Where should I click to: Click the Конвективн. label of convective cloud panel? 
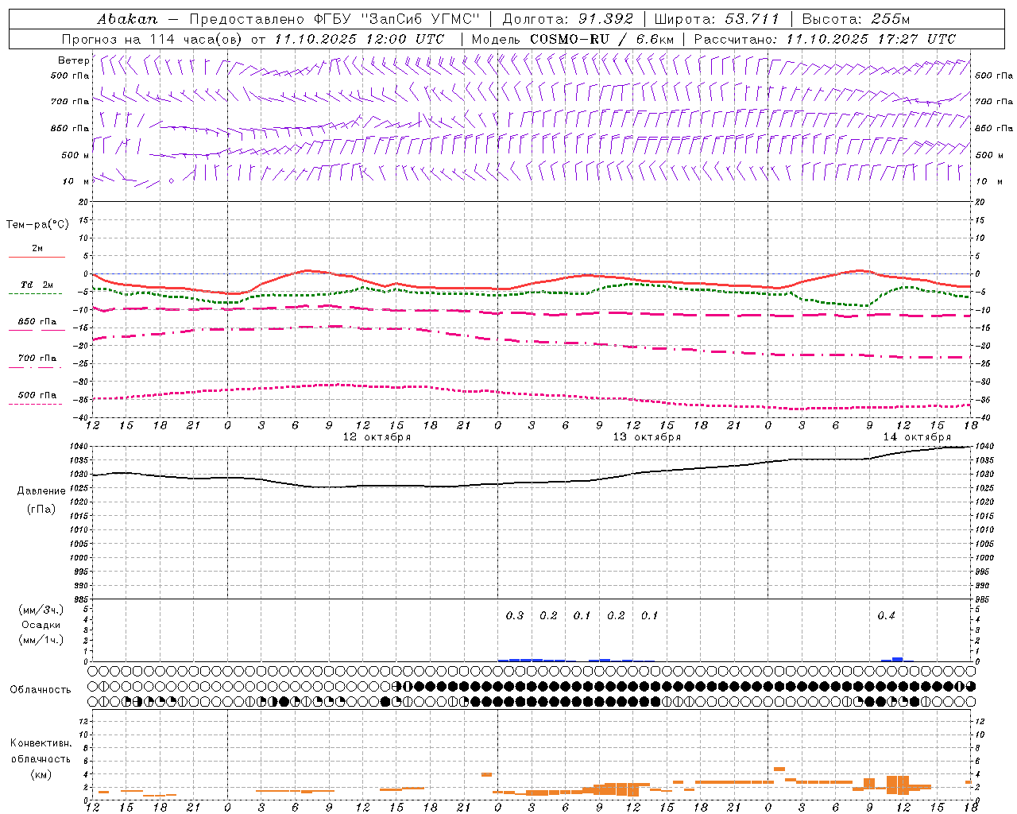41,743
